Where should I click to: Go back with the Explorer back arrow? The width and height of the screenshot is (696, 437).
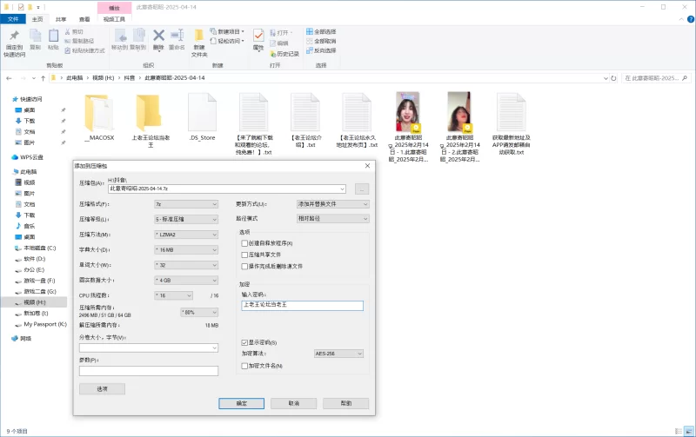click(x=9, y=78)
